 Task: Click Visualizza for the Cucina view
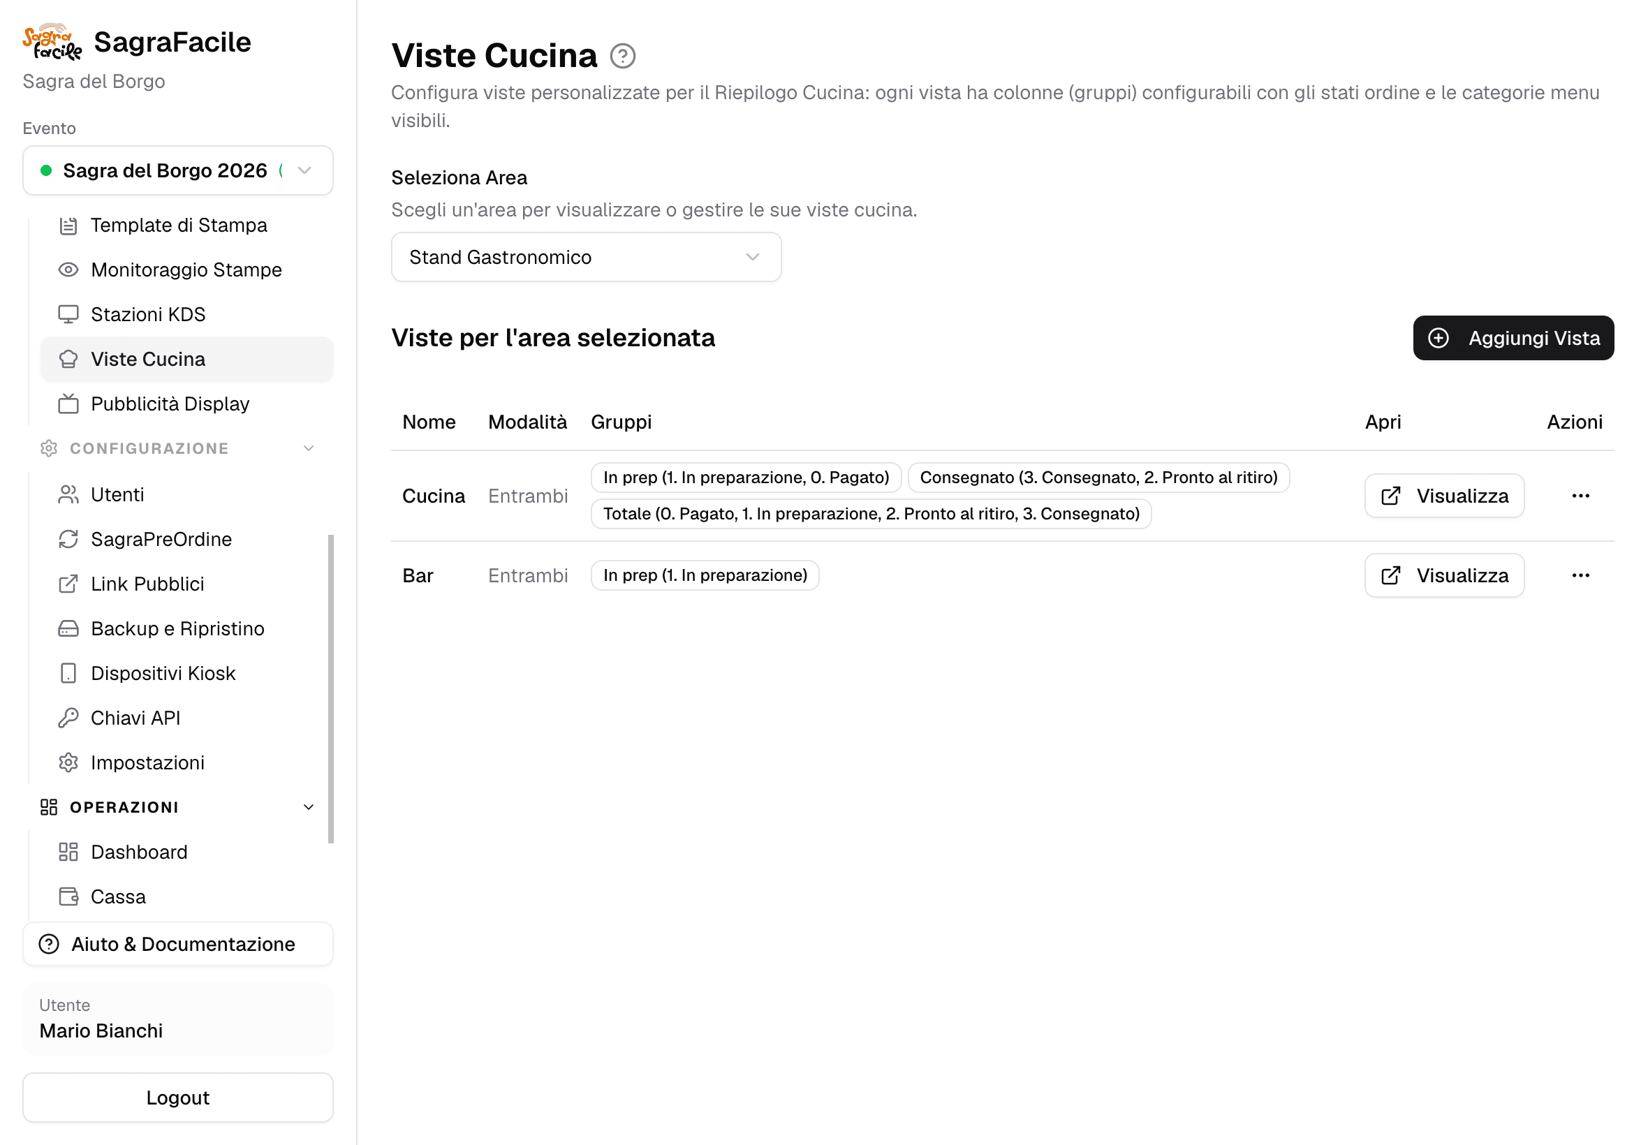tap(1443, 496)
